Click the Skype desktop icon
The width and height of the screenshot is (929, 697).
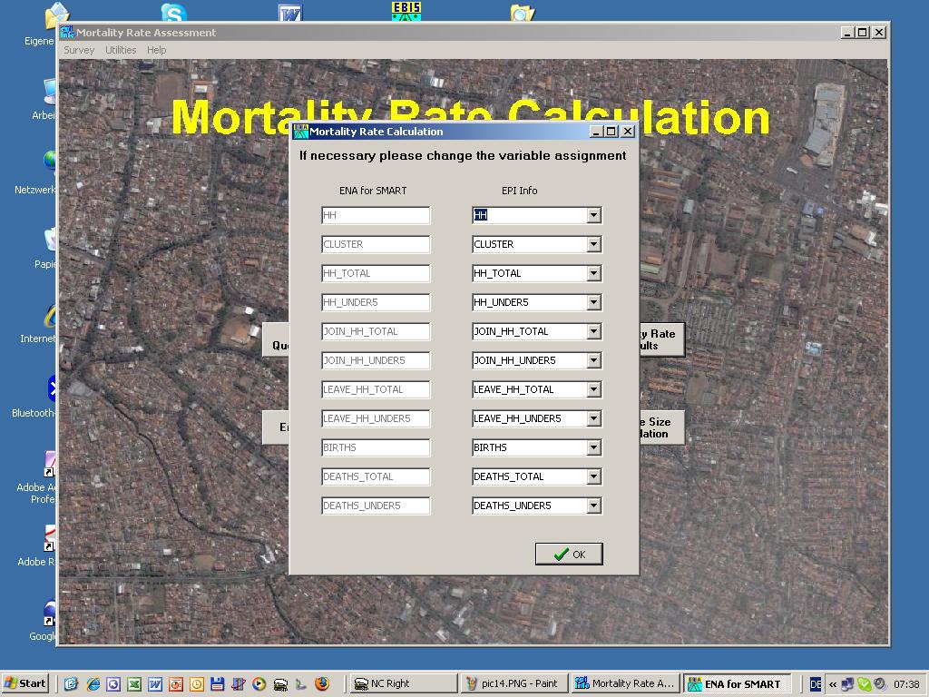[x=173, y=13]
